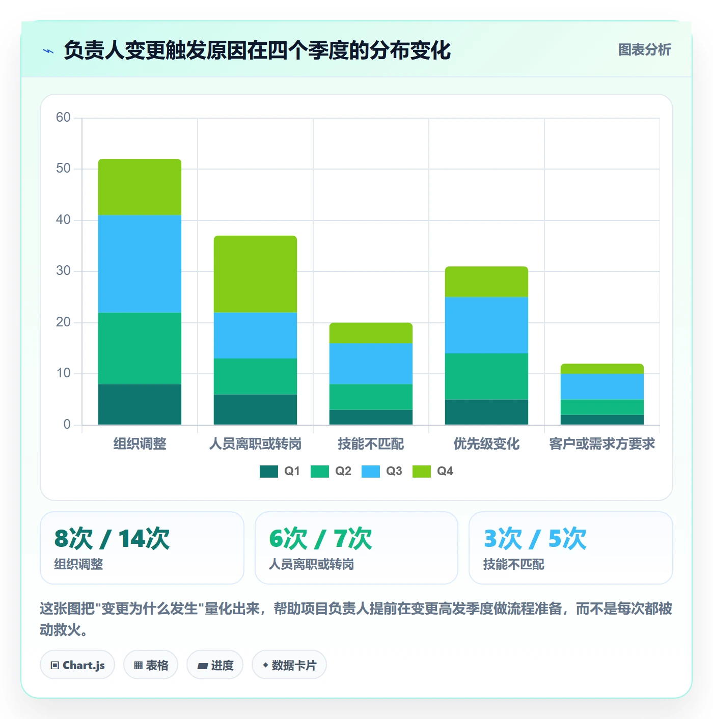The height and width of the screenshot is (719, 713).
Task: Click the Q2 segment of 技能不匹配 bar
Action: point(371,397)
